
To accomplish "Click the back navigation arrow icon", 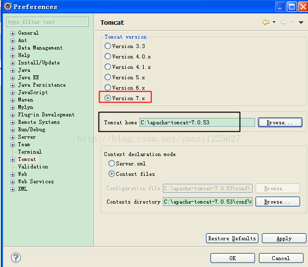I will [266, 22].
